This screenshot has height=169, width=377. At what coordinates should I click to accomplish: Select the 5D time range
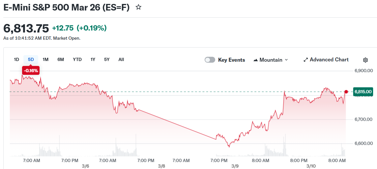31,59
